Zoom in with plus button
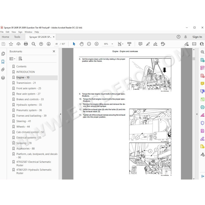 96,44
